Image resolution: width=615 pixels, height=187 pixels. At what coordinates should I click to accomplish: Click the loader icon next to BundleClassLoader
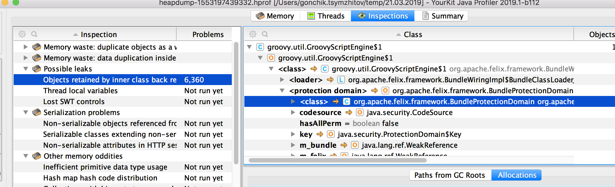[341, 80]
